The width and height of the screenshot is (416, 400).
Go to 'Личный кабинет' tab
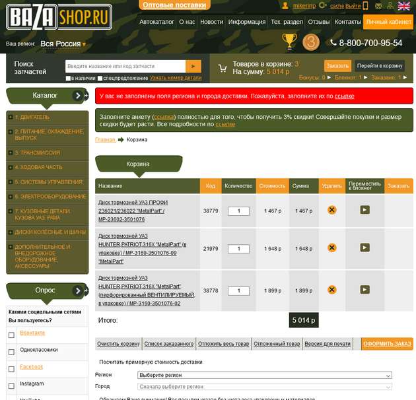(x=389, y=22)
